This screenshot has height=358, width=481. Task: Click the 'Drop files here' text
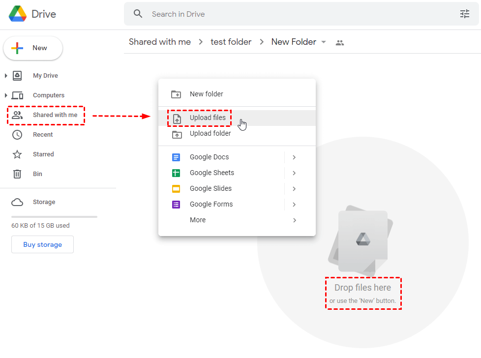click(x=362, y=288)
